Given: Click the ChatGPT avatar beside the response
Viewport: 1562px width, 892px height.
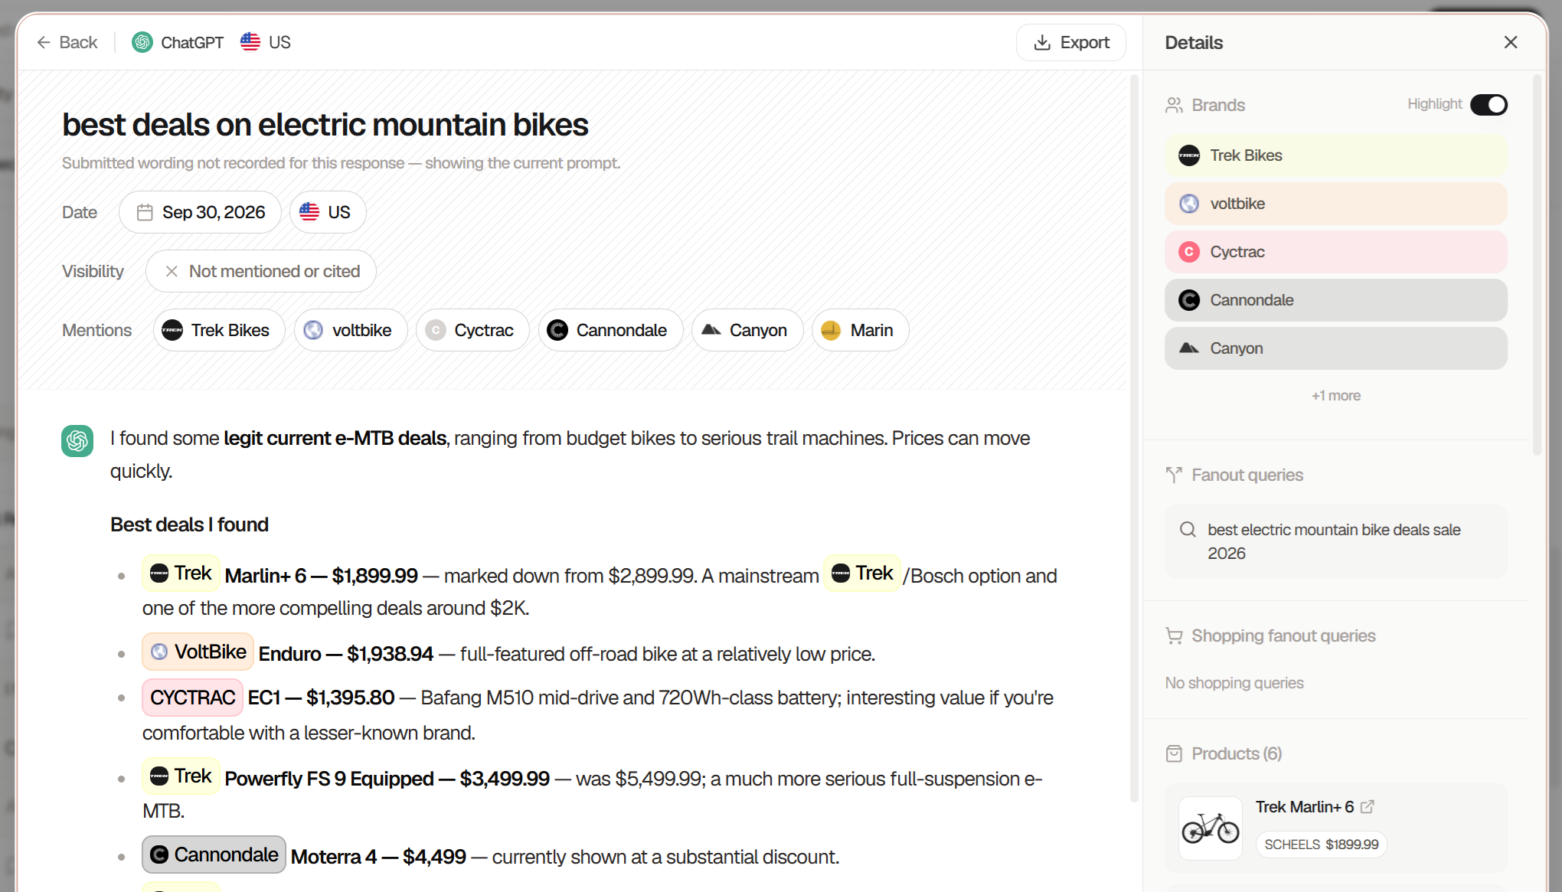Looking at the screenshot, I should click(x=77, y=441).
